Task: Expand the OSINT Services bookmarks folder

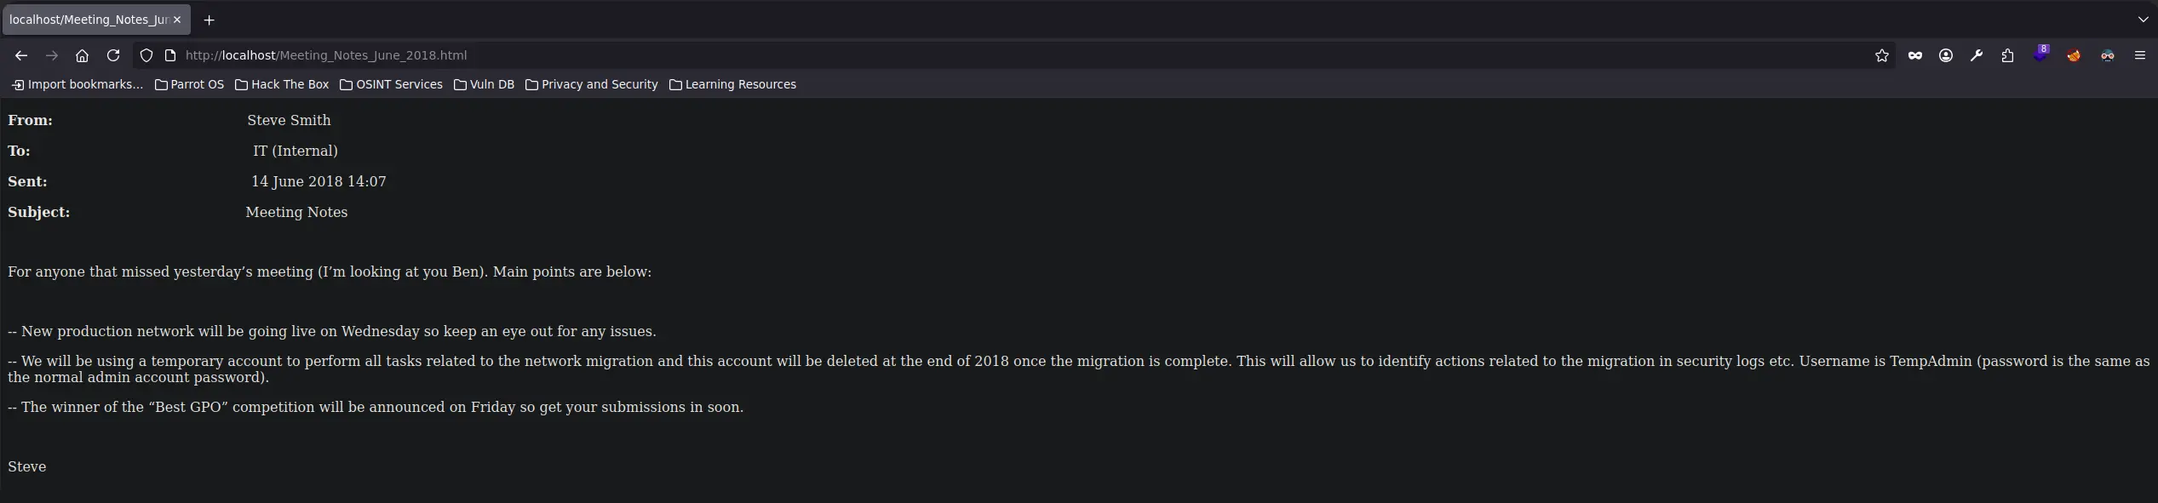Action: (391, 84)
